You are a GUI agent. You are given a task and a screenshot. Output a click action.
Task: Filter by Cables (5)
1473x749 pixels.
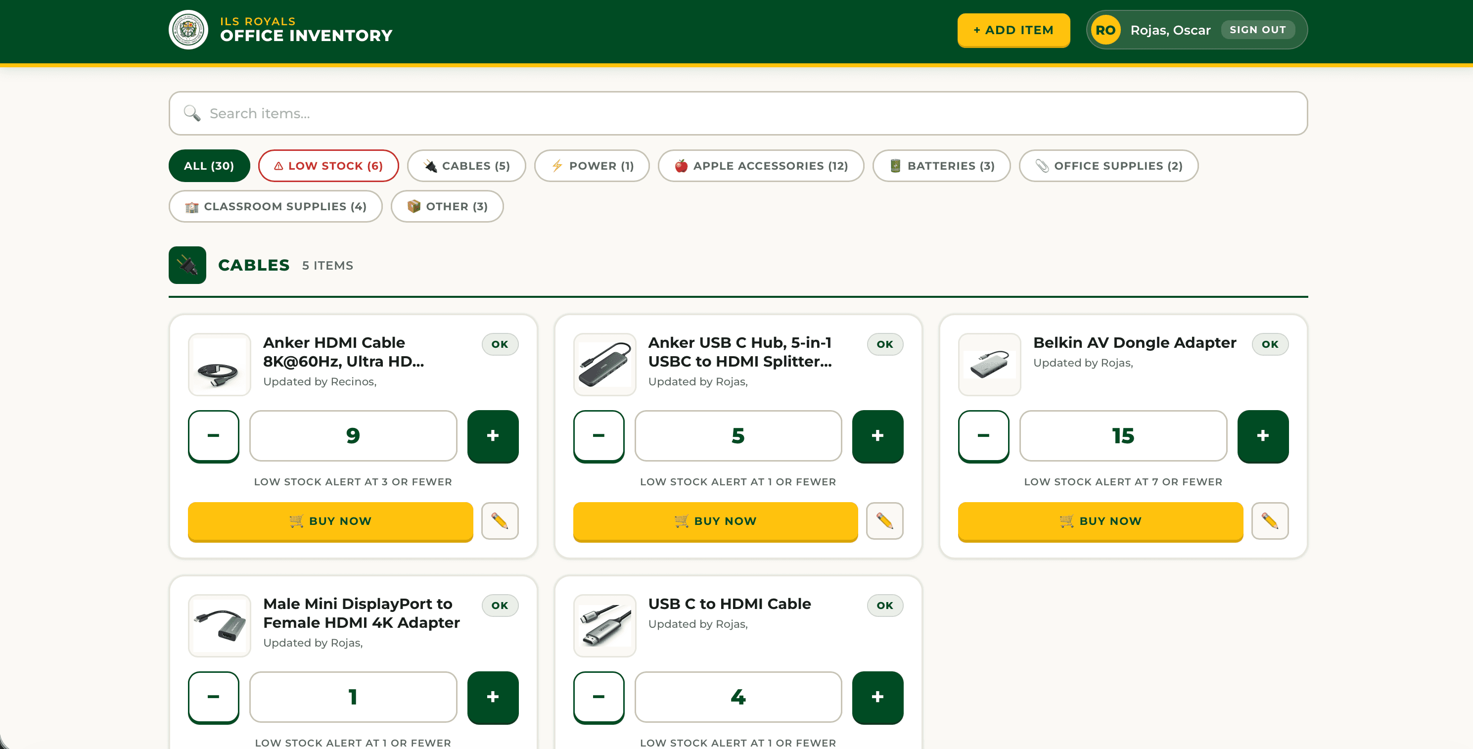click(466, 166)
